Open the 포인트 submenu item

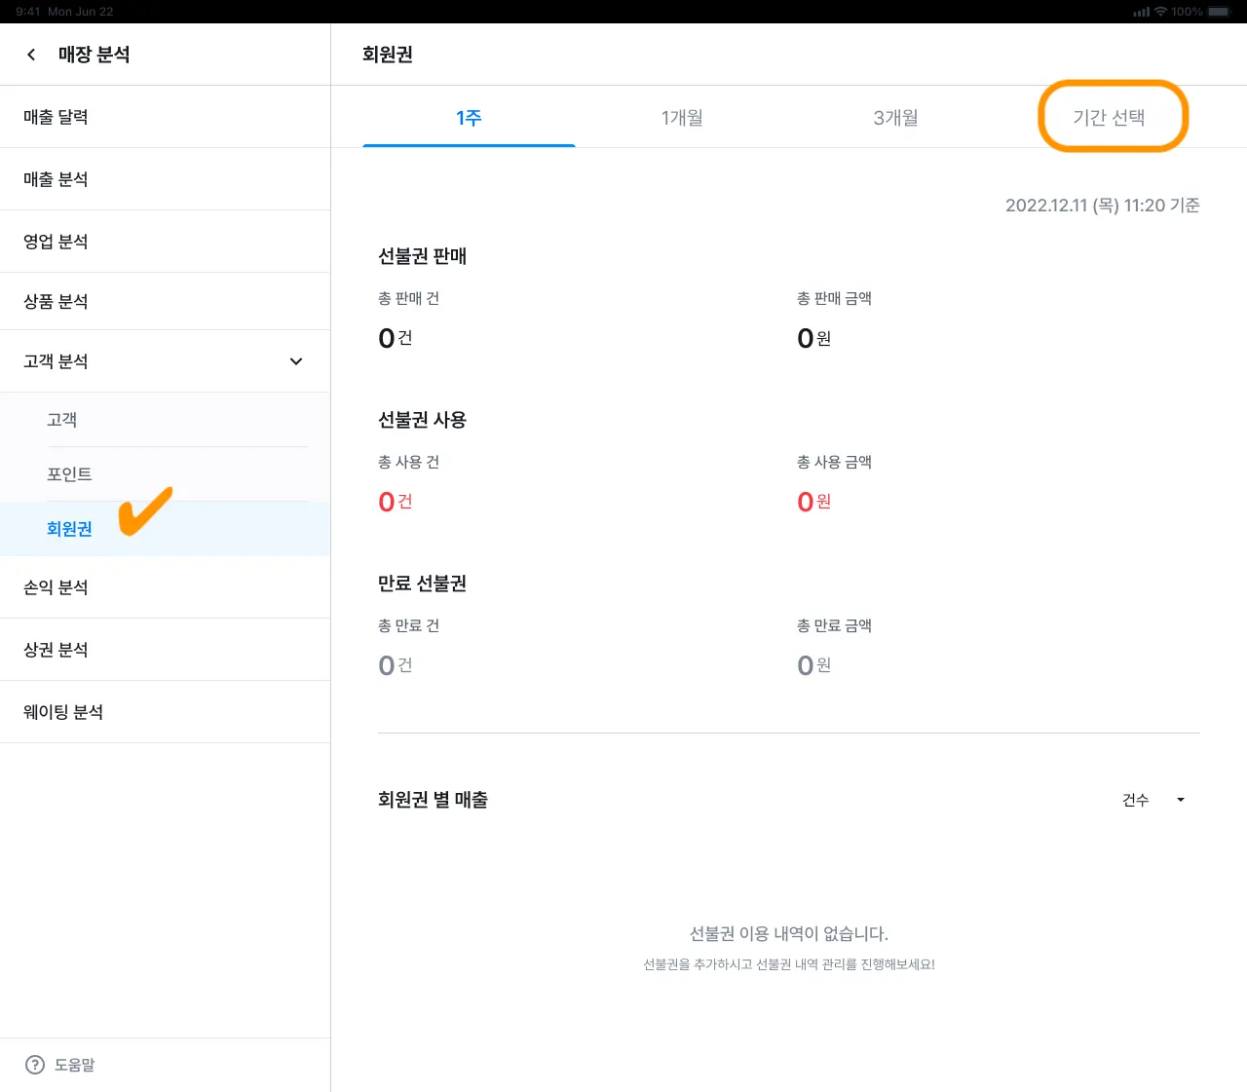[x=69, y=474]
